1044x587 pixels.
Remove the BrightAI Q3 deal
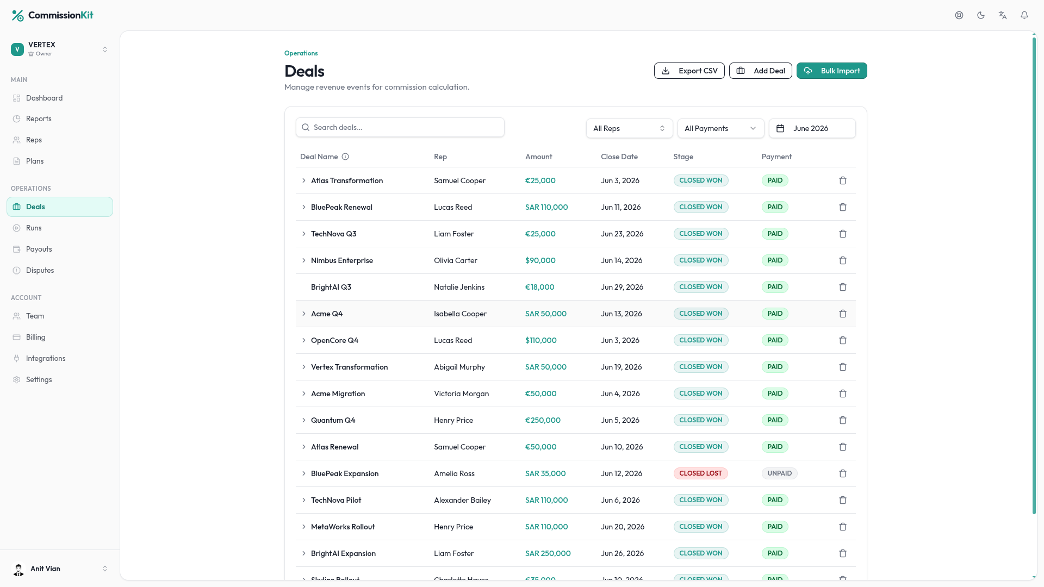coord(843,287)
